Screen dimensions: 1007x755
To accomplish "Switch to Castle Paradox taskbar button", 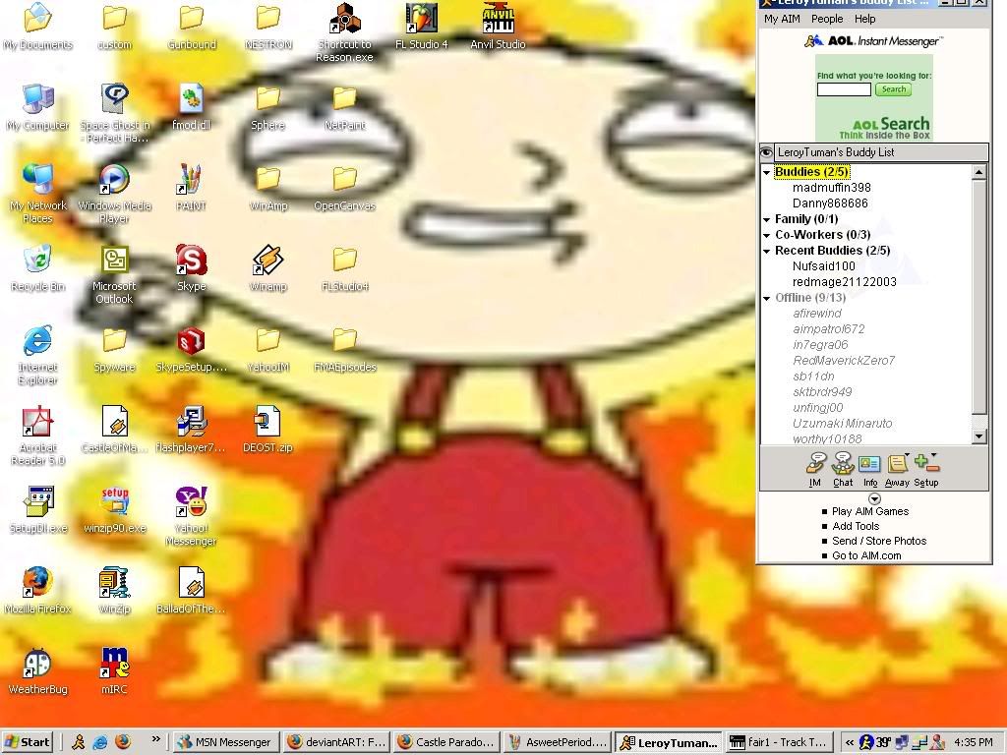I will pyautogui.click(x=447, y=742).
